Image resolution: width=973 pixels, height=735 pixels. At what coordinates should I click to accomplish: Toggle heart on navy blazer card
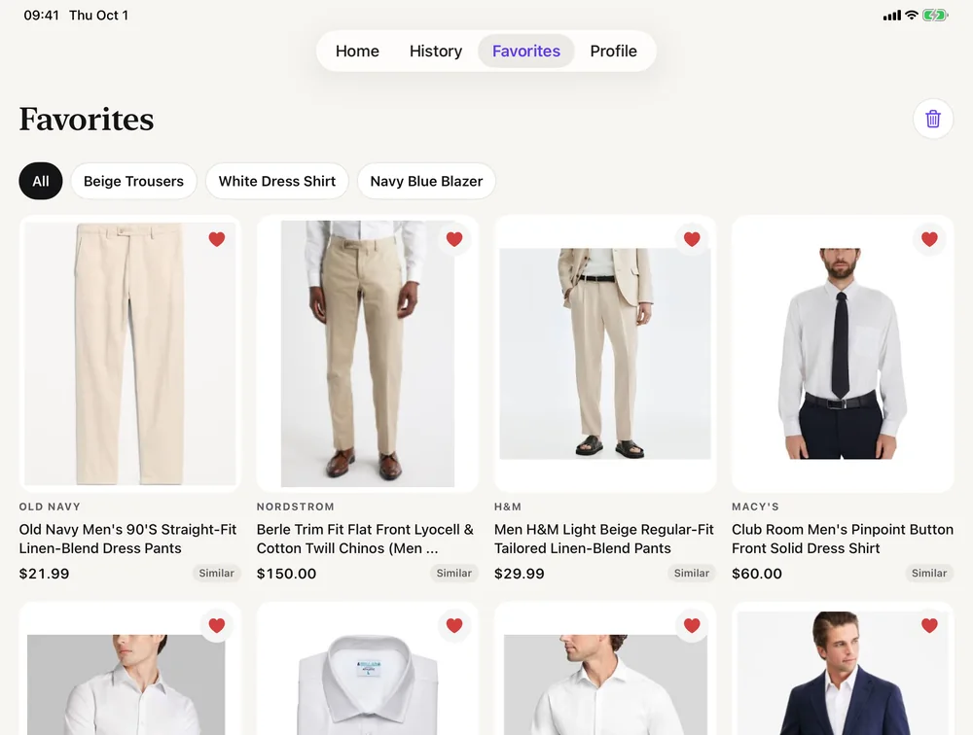tap(929, 625)
